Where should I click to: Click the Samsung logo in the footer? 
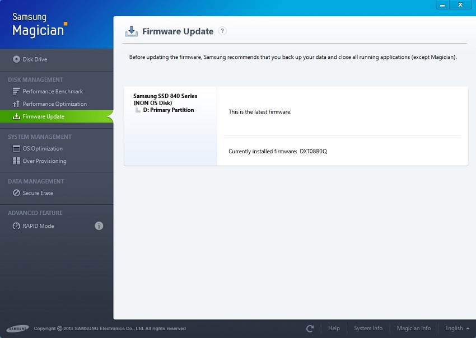pyautogui.click(x=18, y=328)
